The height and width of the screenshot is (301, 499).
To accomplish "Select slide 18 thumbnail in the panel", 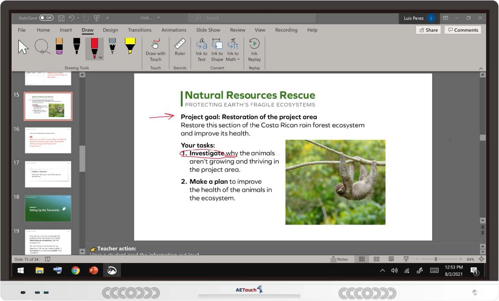I will coord(48,208).
